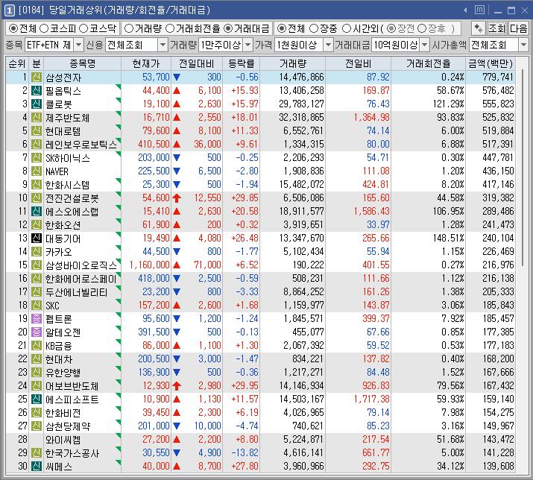Click the window number 1 icon in title bar
The height and width of the screenshot is (480, 533).
point(9,10)
